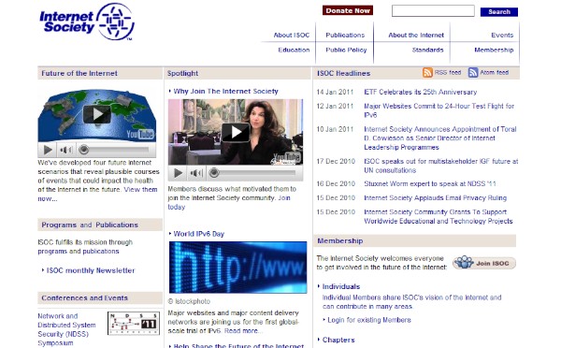Viewport: 561px width, 348px height.
Task: Click the Internet Society logo
Action: tap(87, 22)
